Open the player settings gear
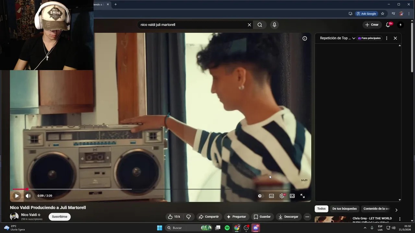The height and width of the screenshot is (233, 415). click(282, 196)
